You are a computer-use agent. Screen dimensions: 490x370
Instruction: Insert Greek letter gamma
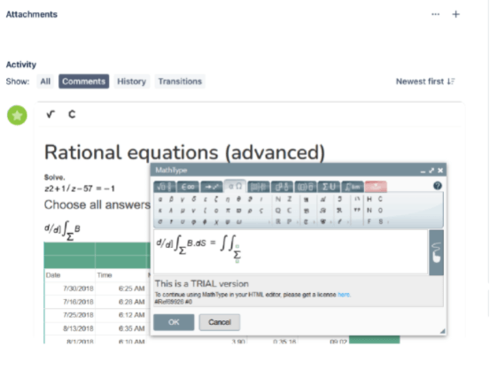(x=183, y=199)
